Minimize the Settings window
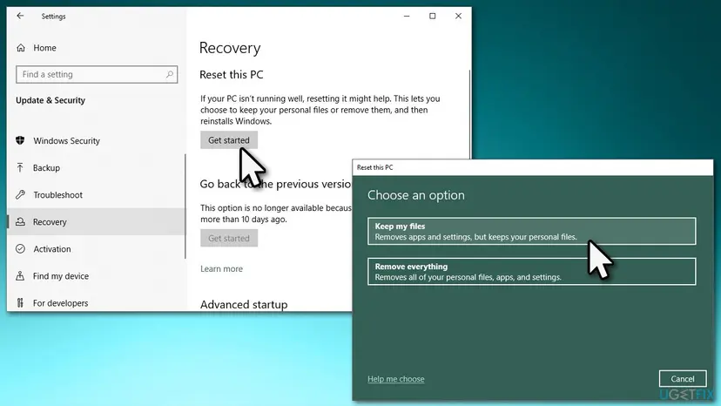This screenshot has height=406, width=721. 407,16
